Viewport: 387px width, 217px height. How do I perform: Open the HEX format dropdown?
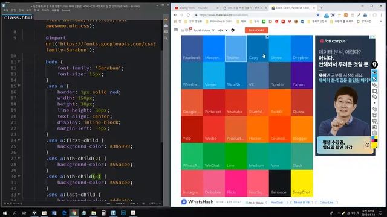tap(223, 30)
